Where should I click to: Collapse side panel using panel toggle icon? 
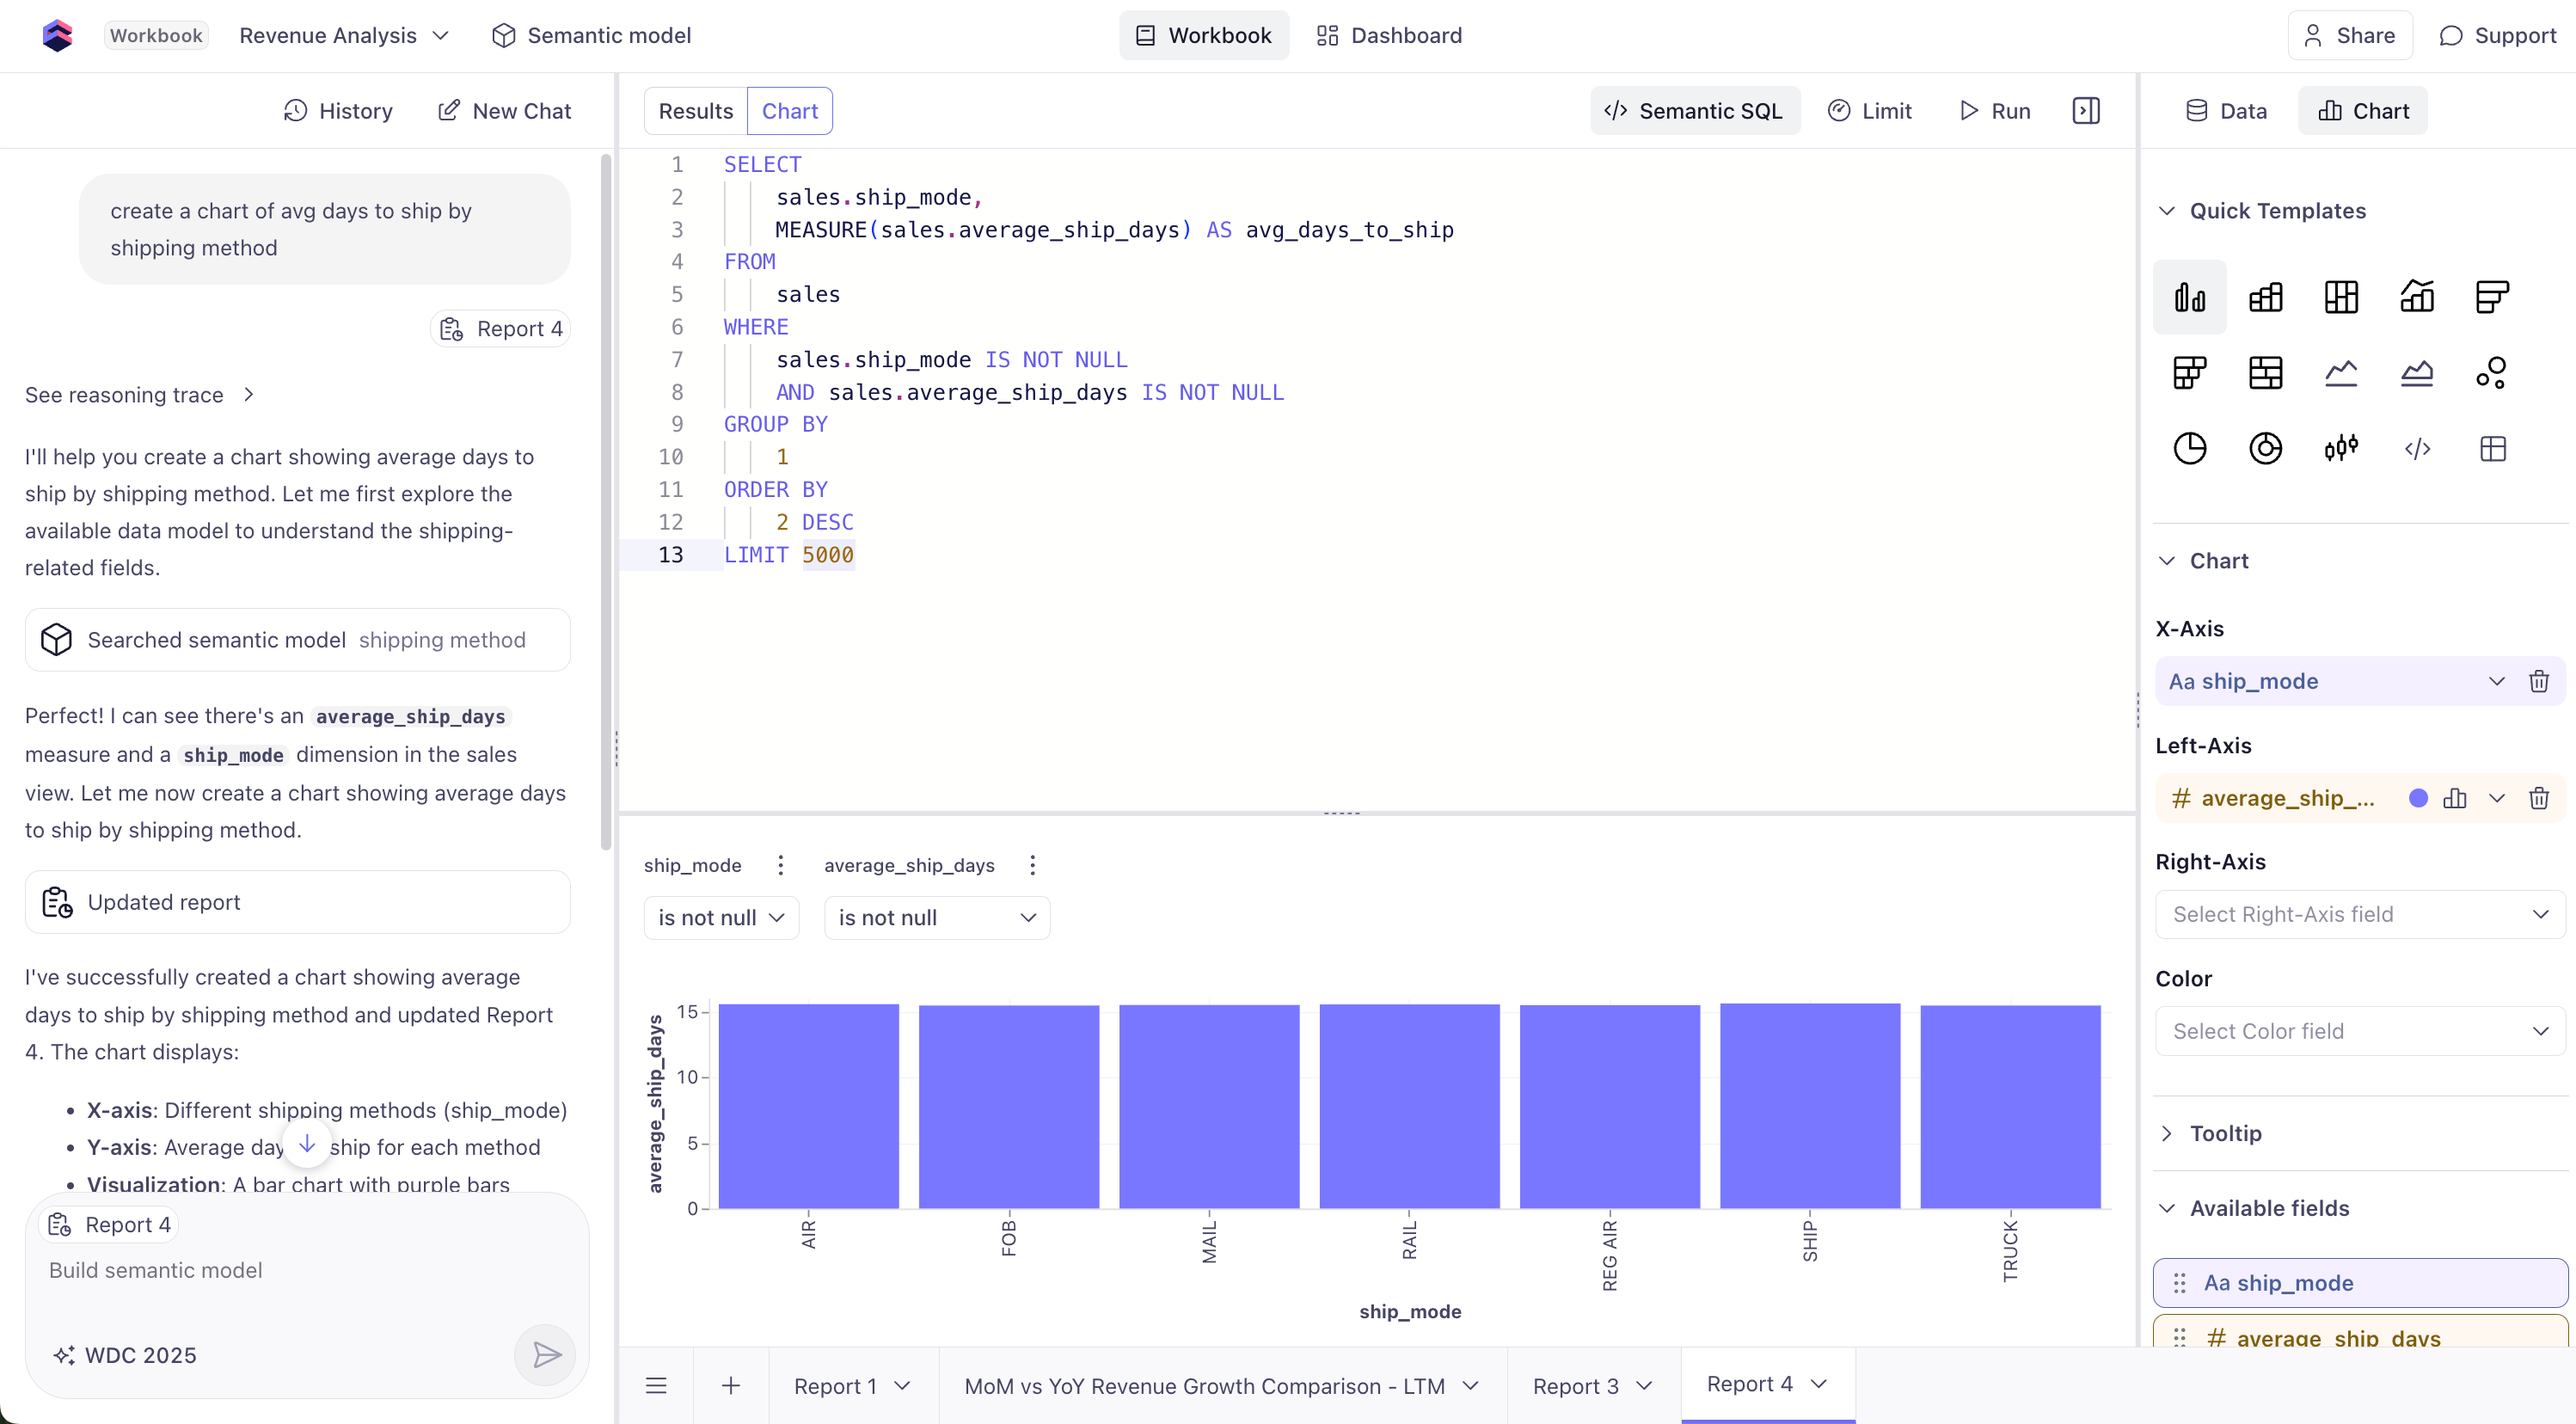pyautogui.click(x=2086, y=111)
